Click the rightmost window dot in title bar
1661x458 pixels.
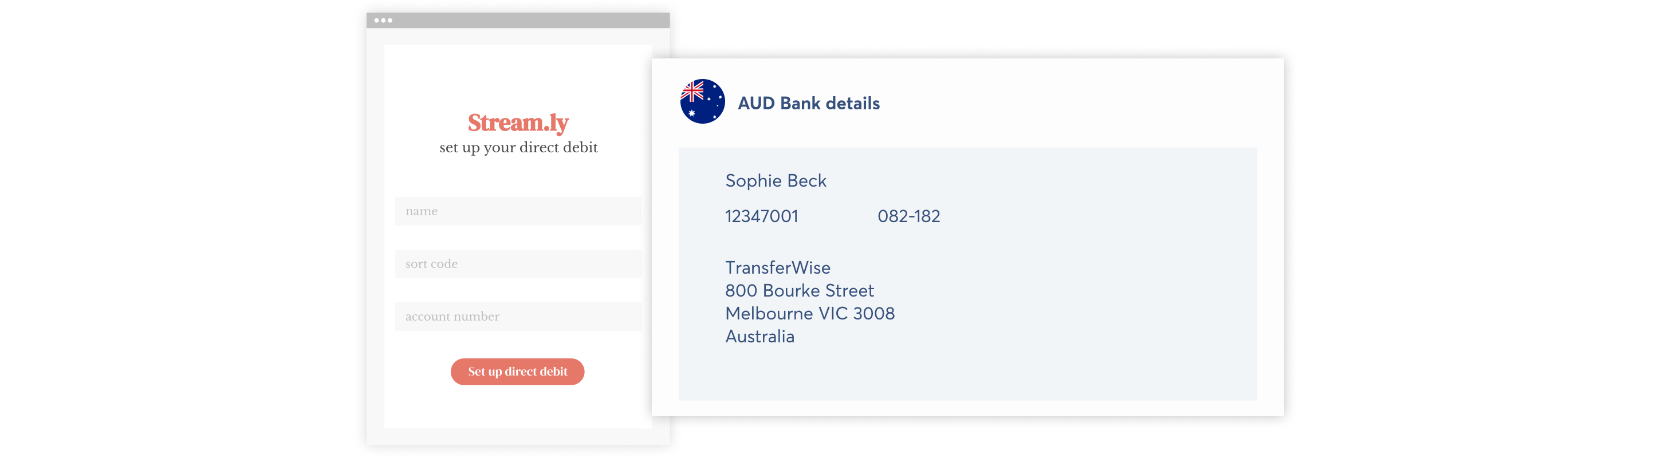pos(389,21)
